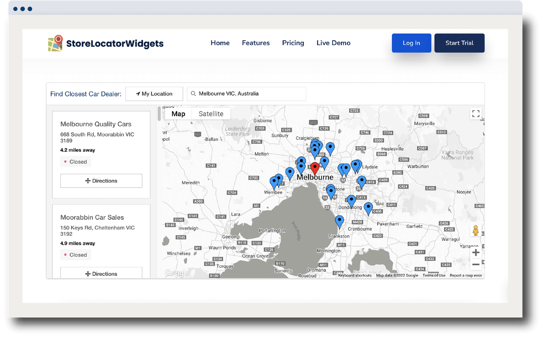Click the StoreLocatorWidgets logo
The width and height of the screenshot is (543, 338).
click(x=106, y=43)
